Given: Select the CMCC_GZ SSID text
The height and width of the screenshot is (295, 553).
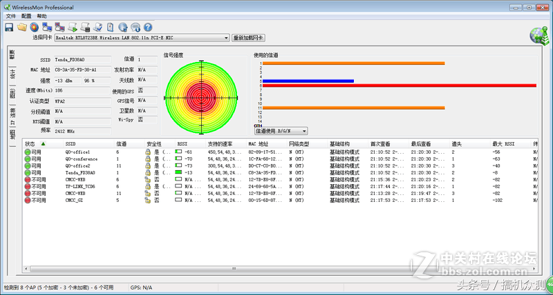Looking at the screenshot, I should (74, 200).
